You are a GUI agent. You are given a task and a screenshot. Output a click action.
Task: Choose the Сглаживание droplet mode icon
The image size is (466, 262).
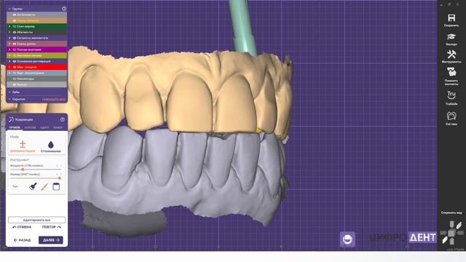[x=51, y=145]
